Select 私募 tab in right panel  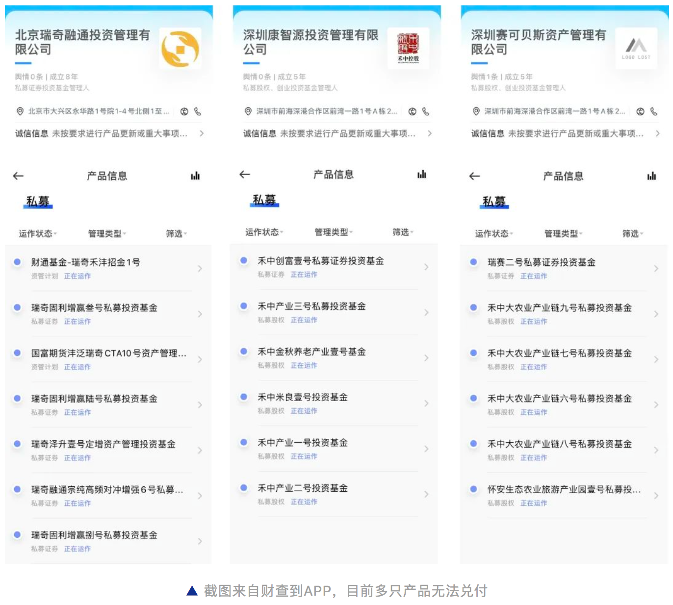[494, 202]
